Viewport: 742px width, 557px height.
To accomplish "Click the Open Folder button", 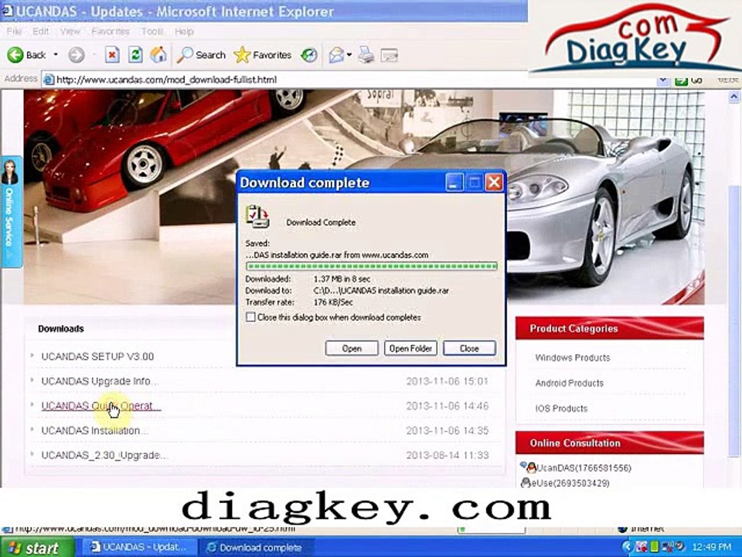I will tap(410, 348).
